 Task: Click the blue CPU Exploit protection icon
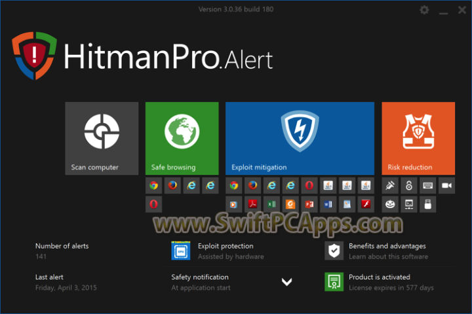[181, 251]
